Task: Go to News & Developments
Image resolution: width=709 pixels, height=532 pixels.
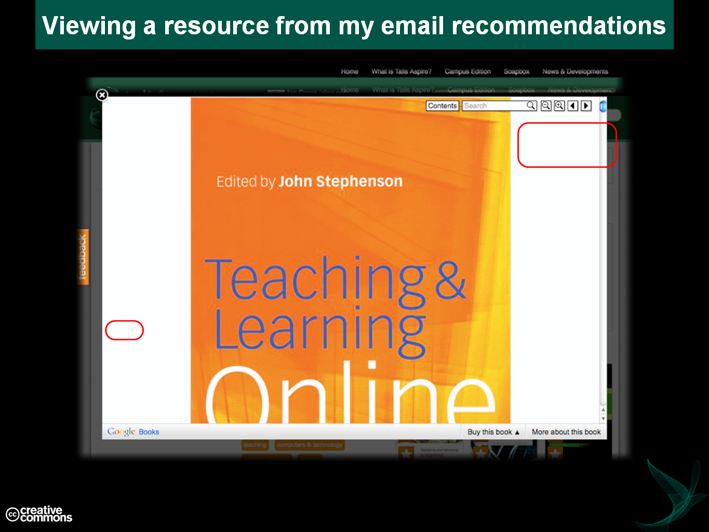Action: 575,72
